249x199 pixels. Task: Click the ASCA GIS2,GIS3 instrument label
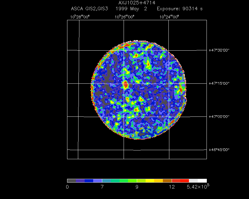tap(89, 8)
